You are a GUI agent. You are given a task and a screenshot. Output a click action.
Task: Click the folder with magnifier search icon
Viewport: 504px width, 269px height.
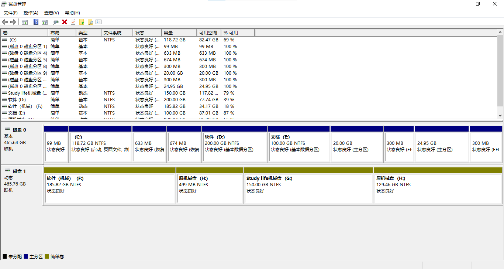[x=90, y=22]
